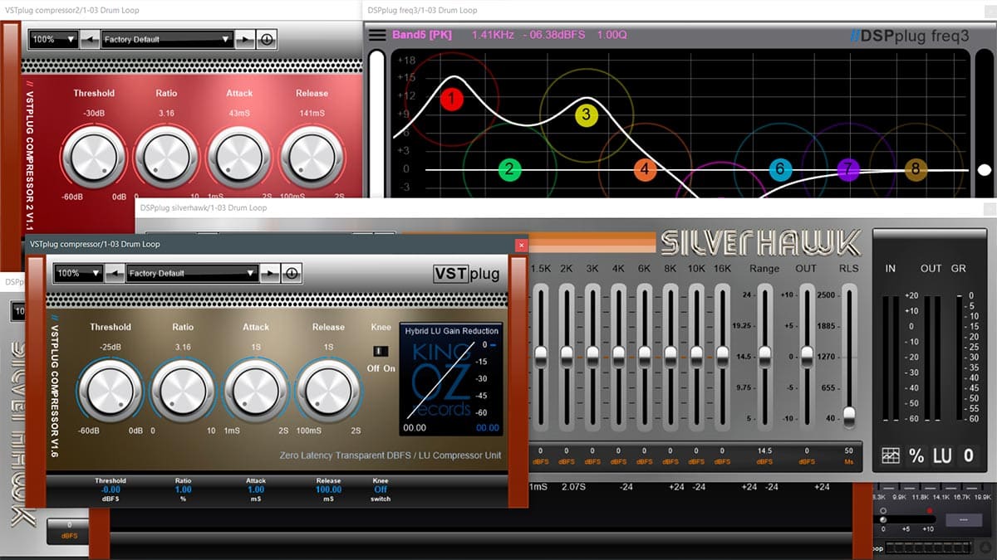997x560 pixels.
Task: Click Ratio 1.00 % readout in front compressor
Action: point(183,489)
